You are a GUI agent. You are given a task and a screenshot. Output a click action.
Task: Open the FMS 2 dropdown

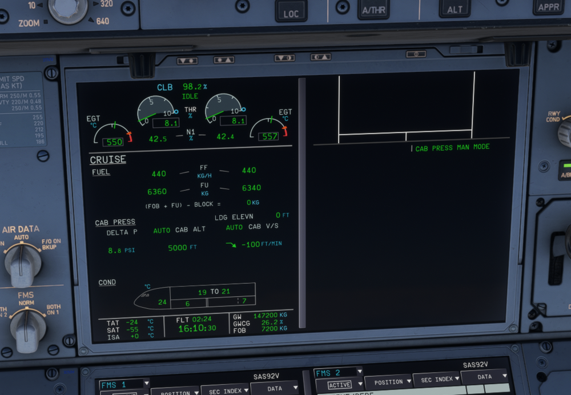pyautogui.click(x=337, y=373)
